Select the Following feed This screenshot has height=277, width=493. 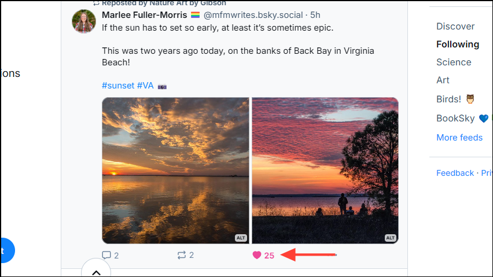point(458,44)
